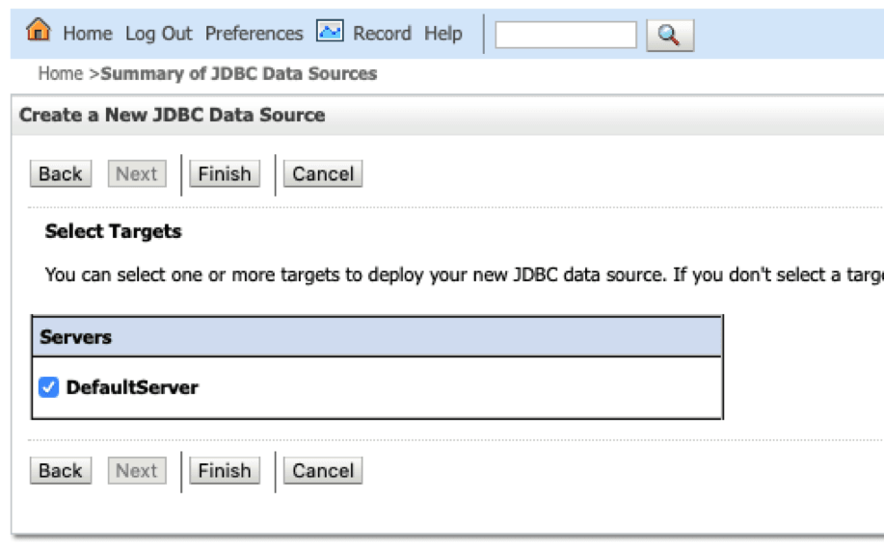The width and height of the screenshot is (884, 552).
Task: Click the grayed Next button above Select Targets
Action: pos(137,173)
